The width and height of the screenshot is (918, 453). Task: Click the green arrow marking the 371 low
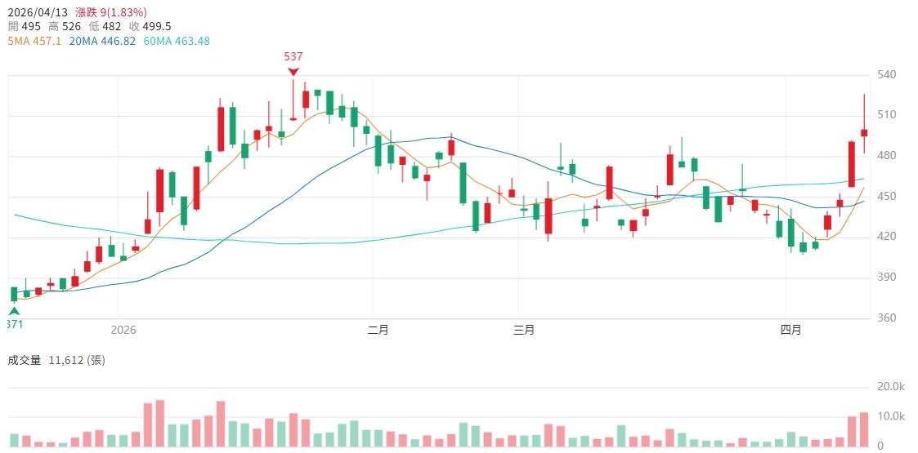[x=13, y=311]
